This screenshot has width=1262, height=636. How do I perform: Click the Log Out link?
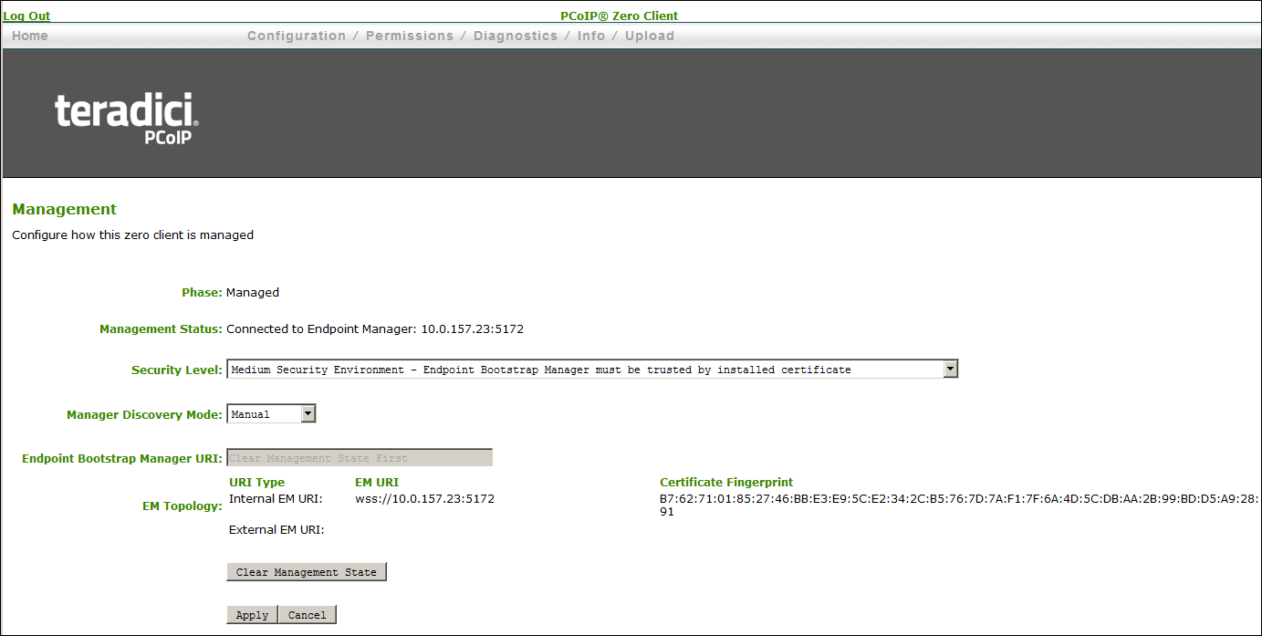coord(26,16)
